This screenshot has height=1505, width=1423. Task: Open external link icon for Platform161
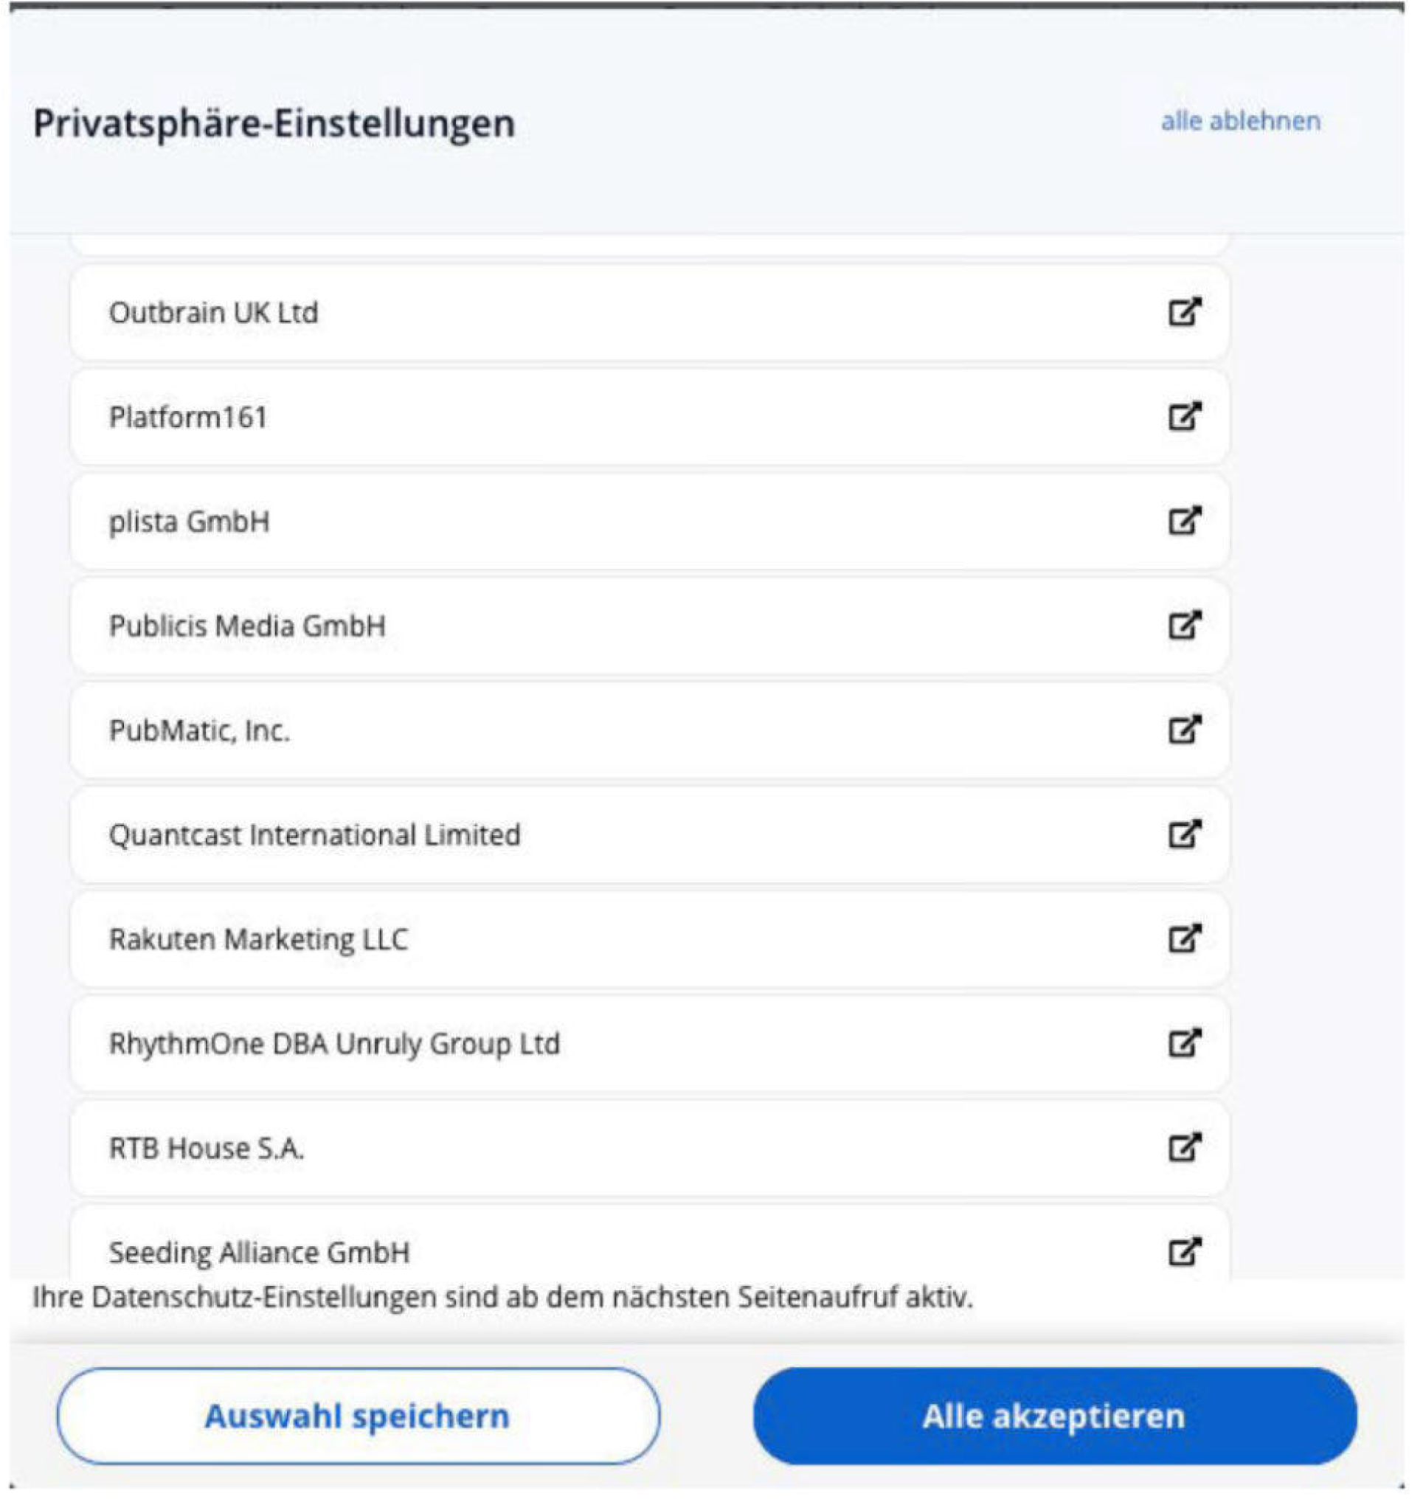1184,415
